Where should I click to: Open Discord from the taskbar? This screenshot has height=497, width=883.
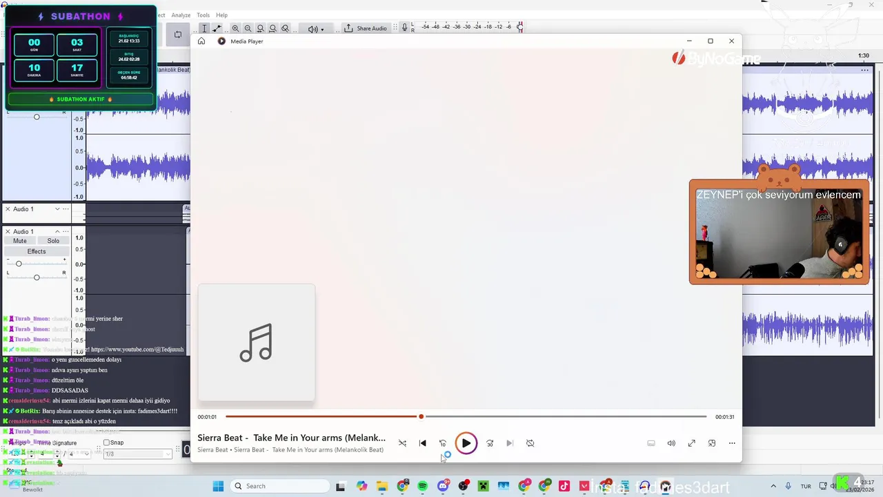[443, 486]
